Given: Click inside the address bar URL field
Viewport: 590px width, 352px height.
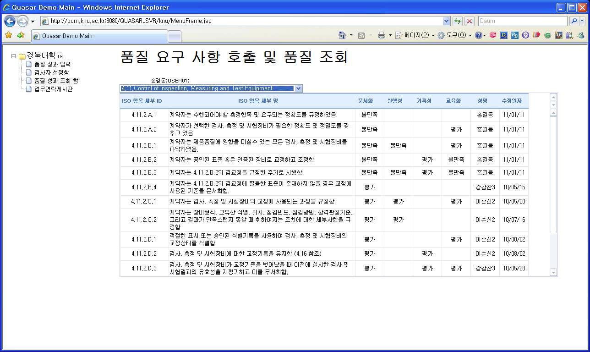Looking at the screenshot, I should 245,21.
